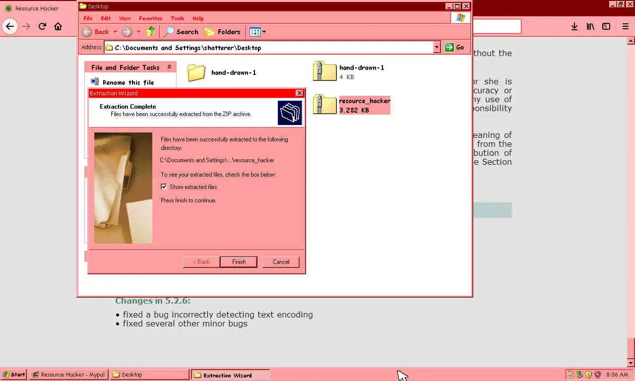
Task: Switch to Resource Hacker - Mypal taskbar button
Action: pos(68,375)
